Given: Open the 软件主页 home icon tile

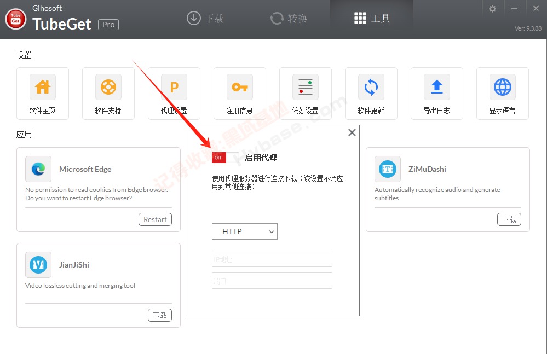Looking at the screenshot, I should [43, 94].
